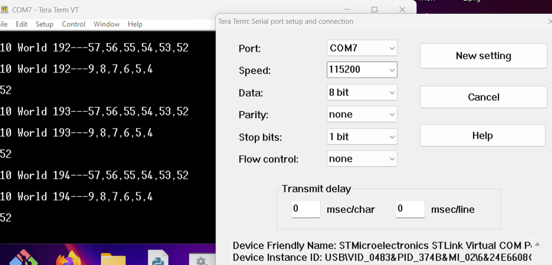Open the Python file desktop icon
This screenshot has width=552, height=265.
point(157,259)
